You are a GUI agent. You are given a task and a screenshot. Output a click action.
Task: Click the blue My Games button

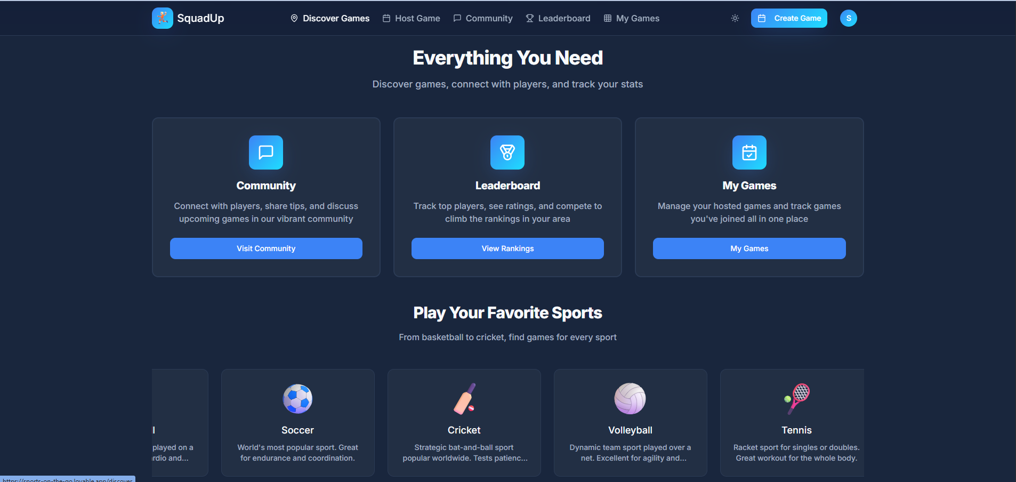749,248
